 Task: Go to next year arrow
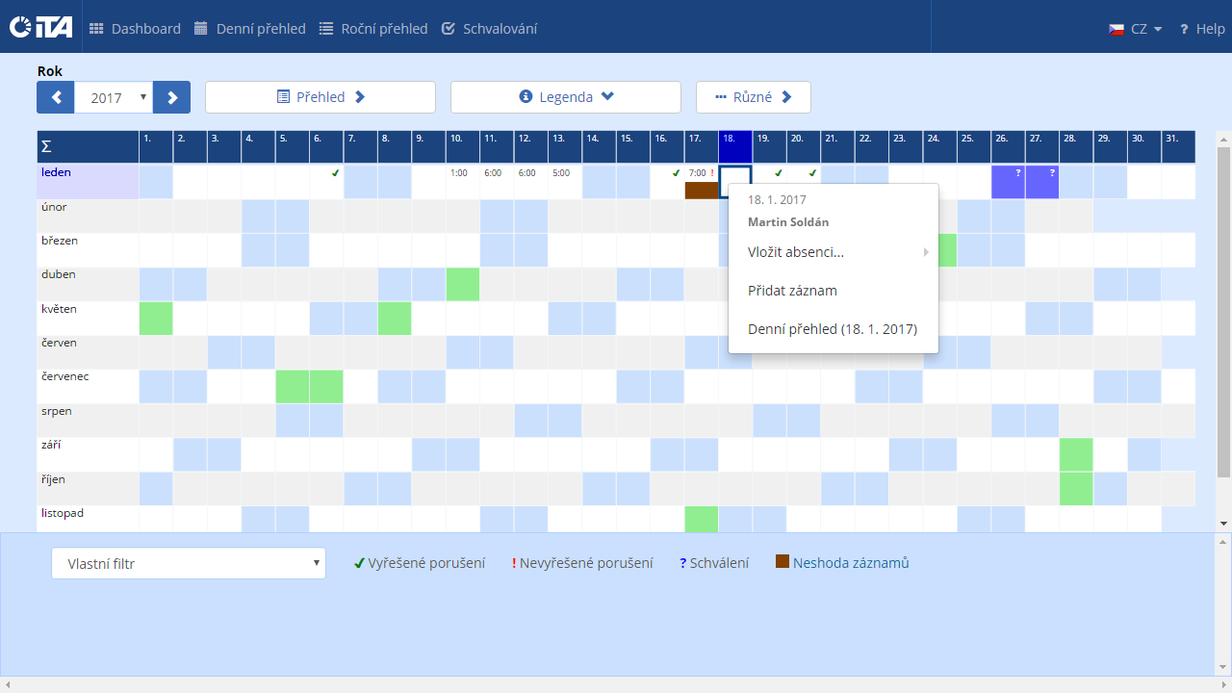tap(172, 97)
